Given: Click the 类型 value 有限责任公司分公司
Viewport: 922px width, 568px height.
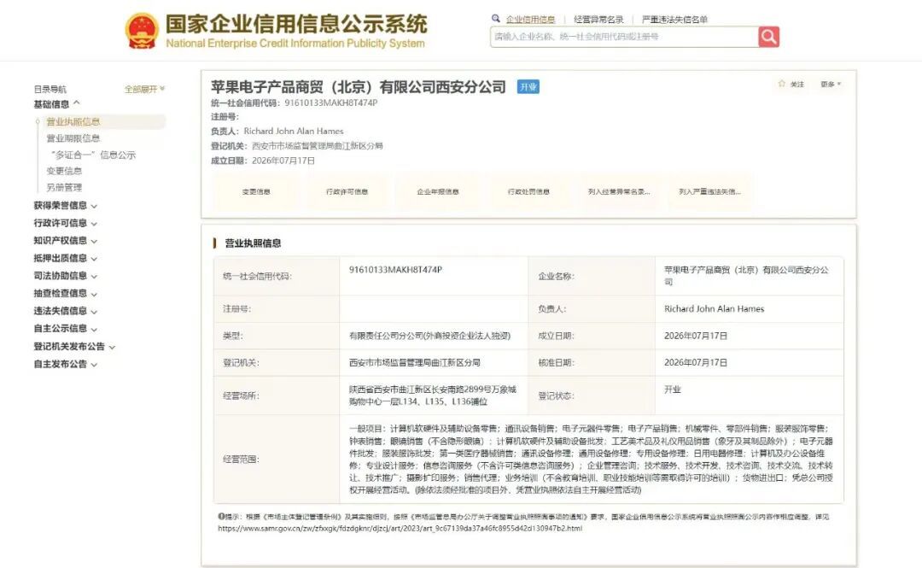Looking at the screenshot, I should click(x=429, y=336).
